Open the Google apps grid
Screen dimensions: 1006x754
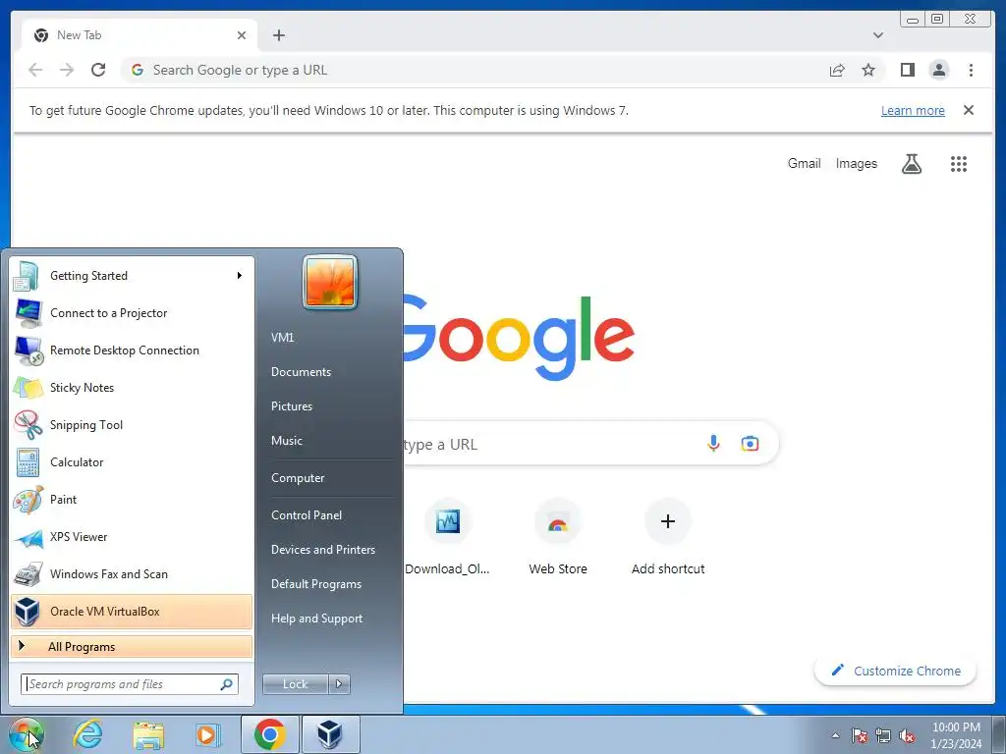click(959, 164)
